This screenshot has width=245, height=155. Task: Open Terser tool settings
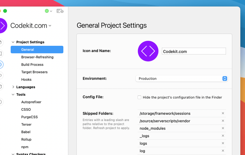(x=26, y=125)
